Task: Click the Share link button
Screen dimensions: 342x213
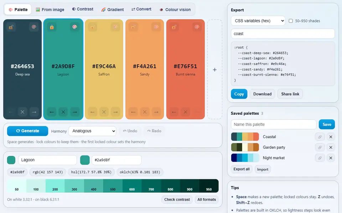Action: 290,94
